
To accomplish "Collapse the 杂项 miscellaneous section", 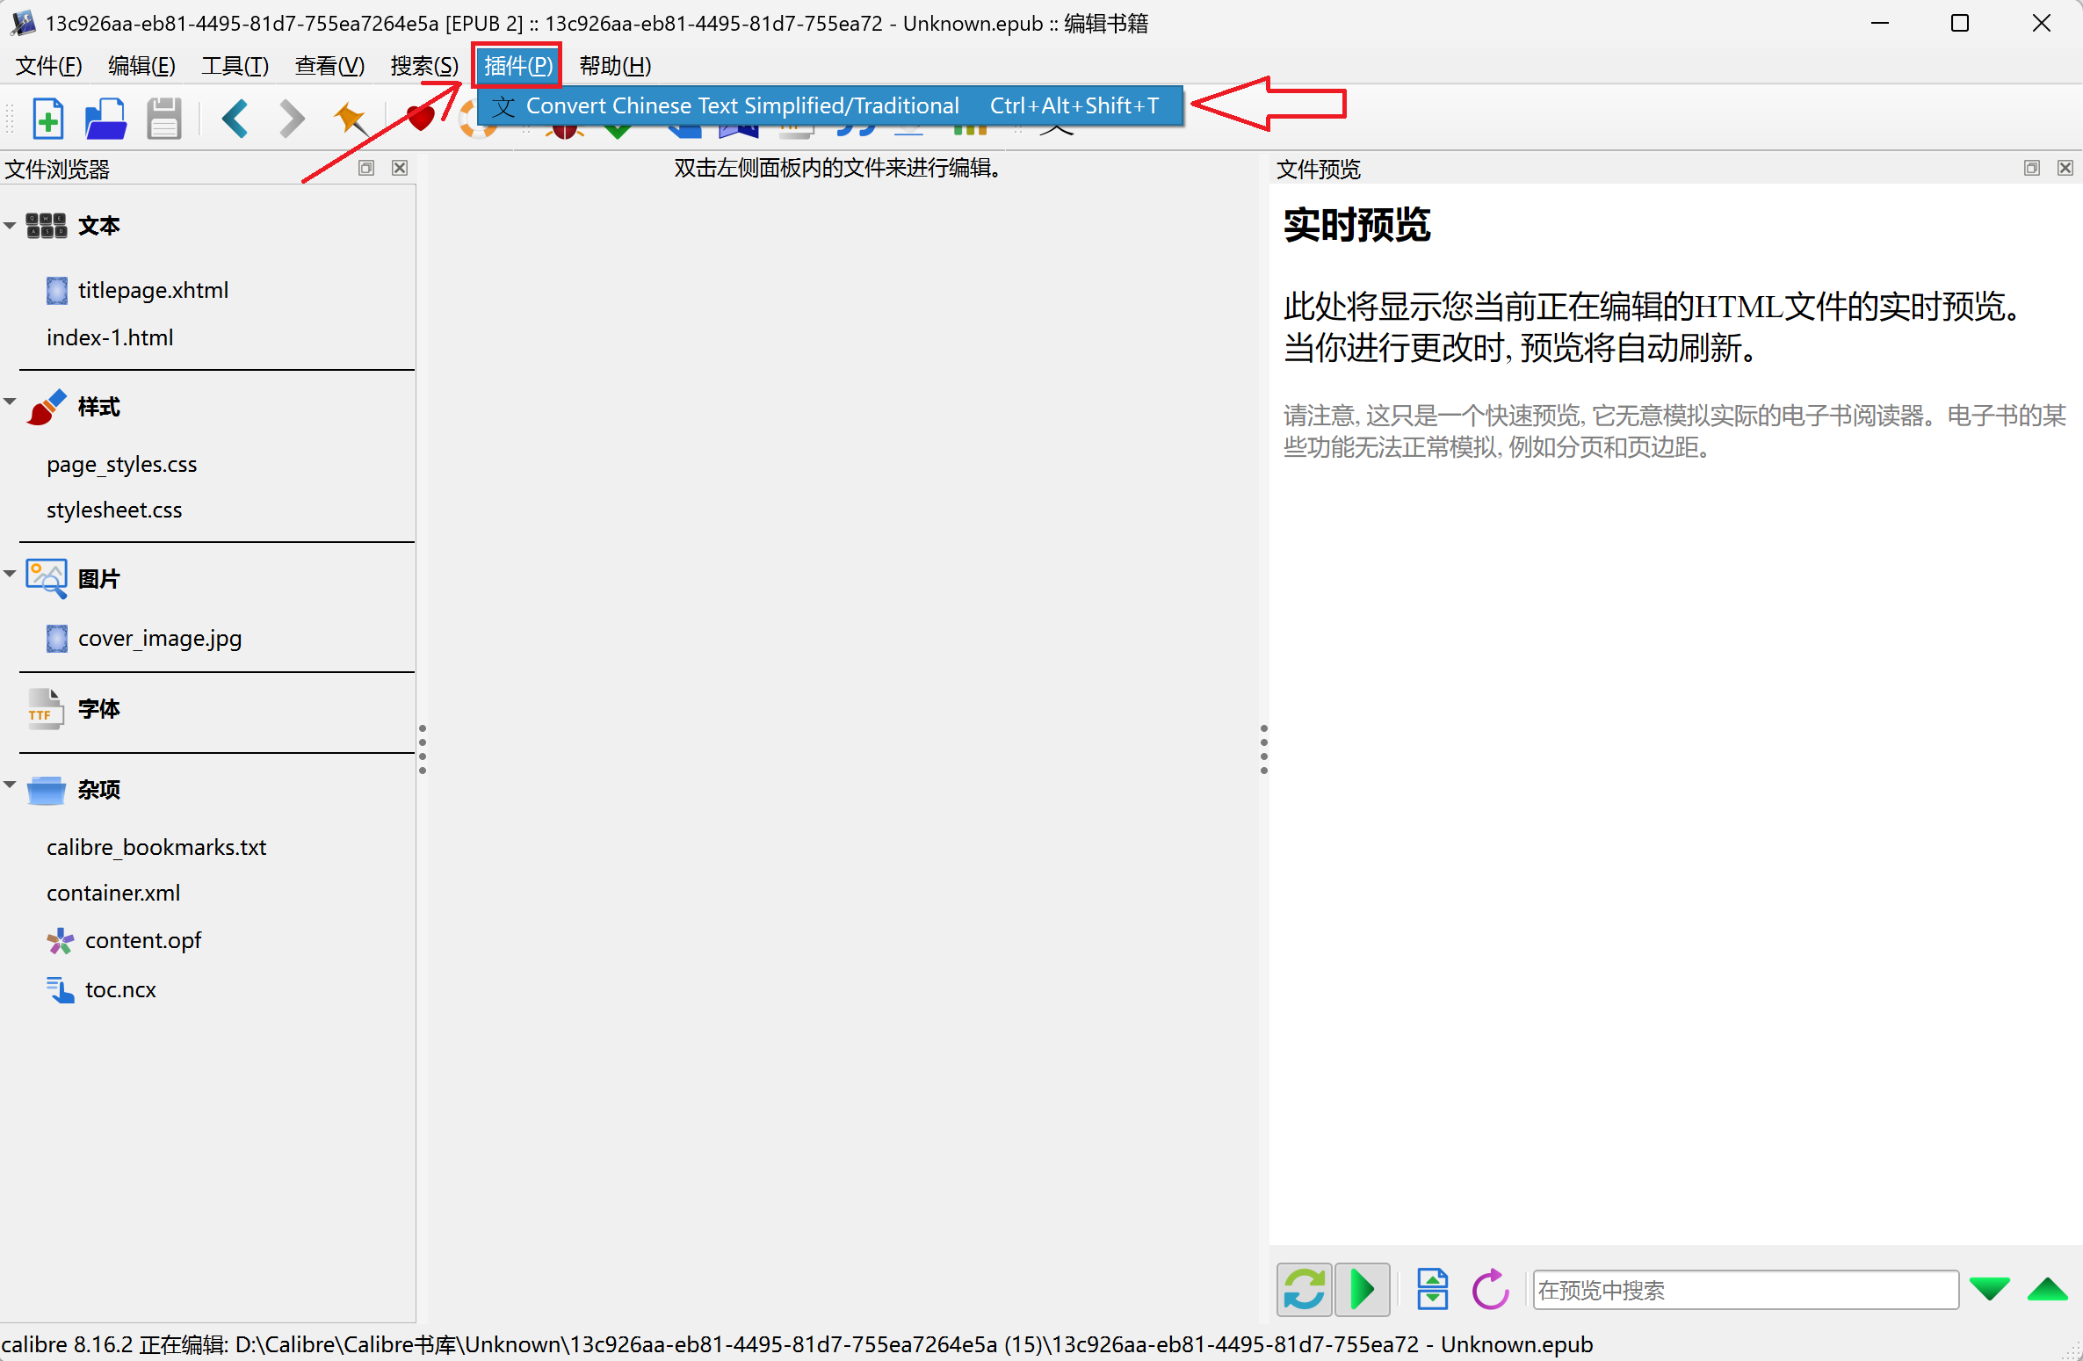I will pyautogui.click(x=11, y=785).
